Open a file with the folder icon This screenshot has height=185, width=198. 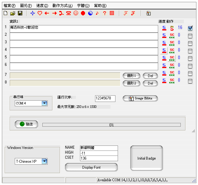[13, 13]
